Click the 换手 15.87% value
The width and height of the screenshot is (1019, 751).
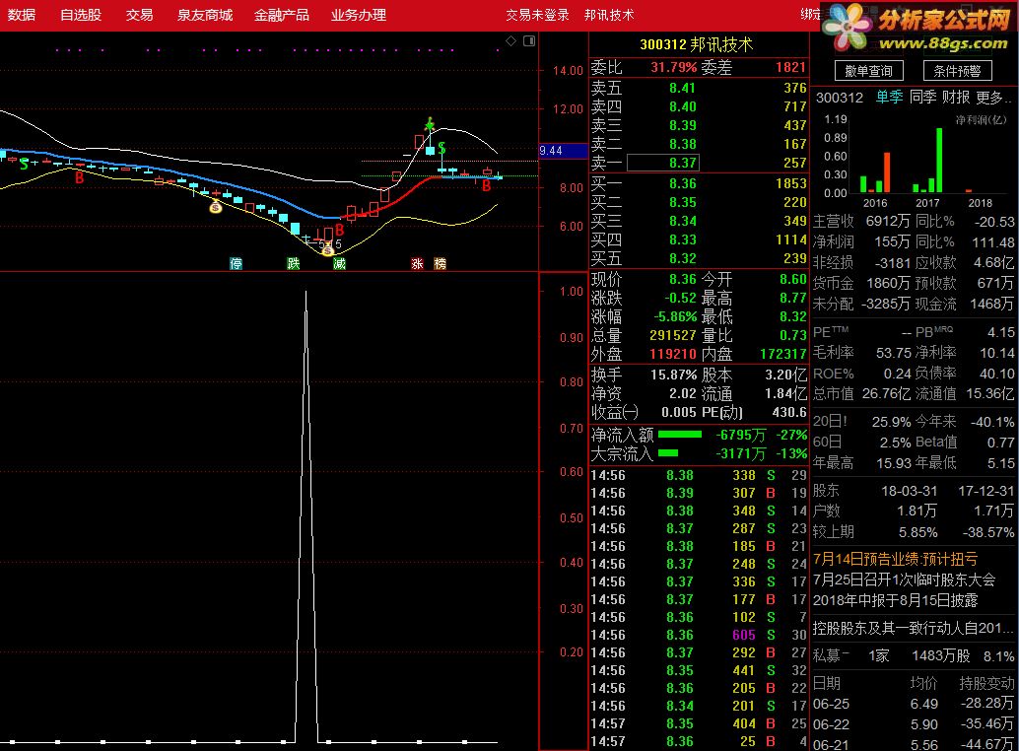[673, 375]
